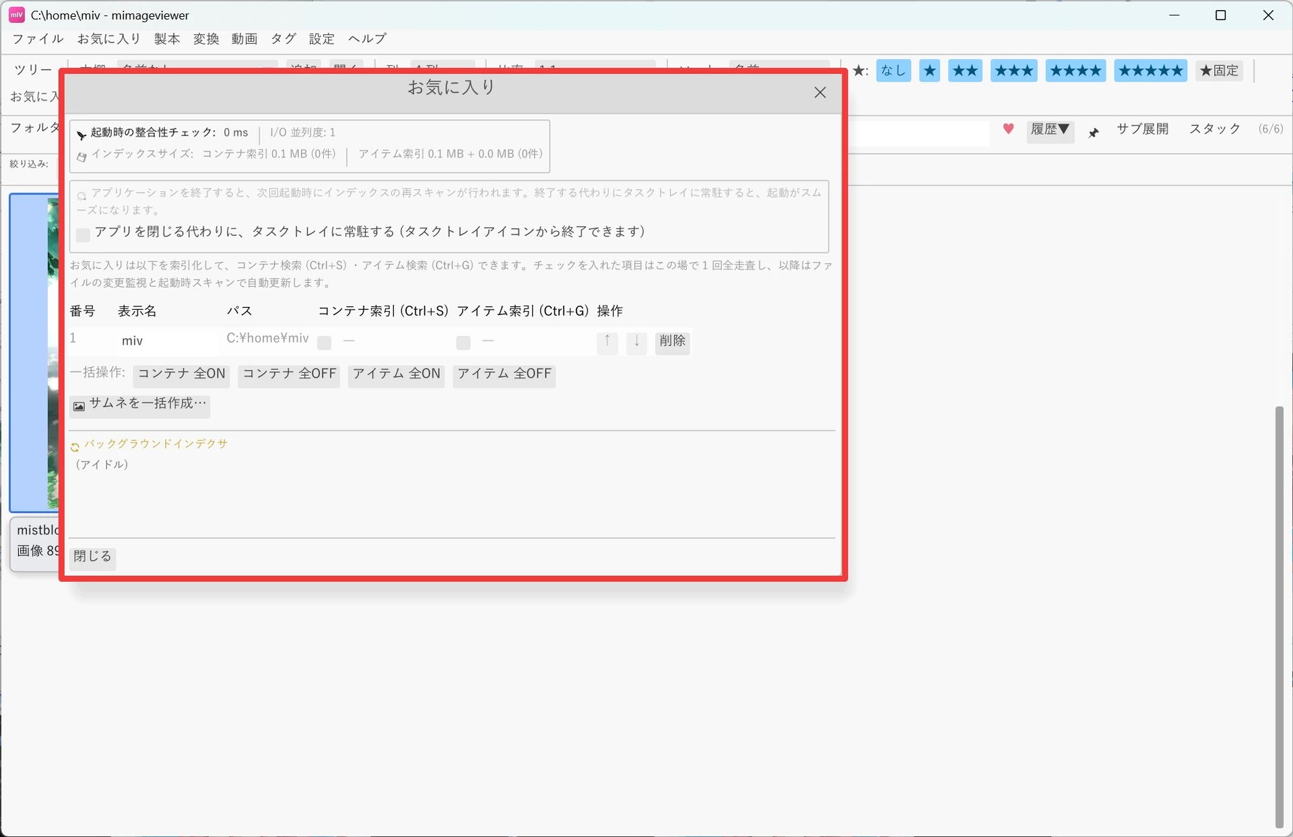Image resolution: width=1293 pixels, height=837 pixels.
Task: Click コンテナ索引 (Ctrl+S) column header
Action: 383,311
